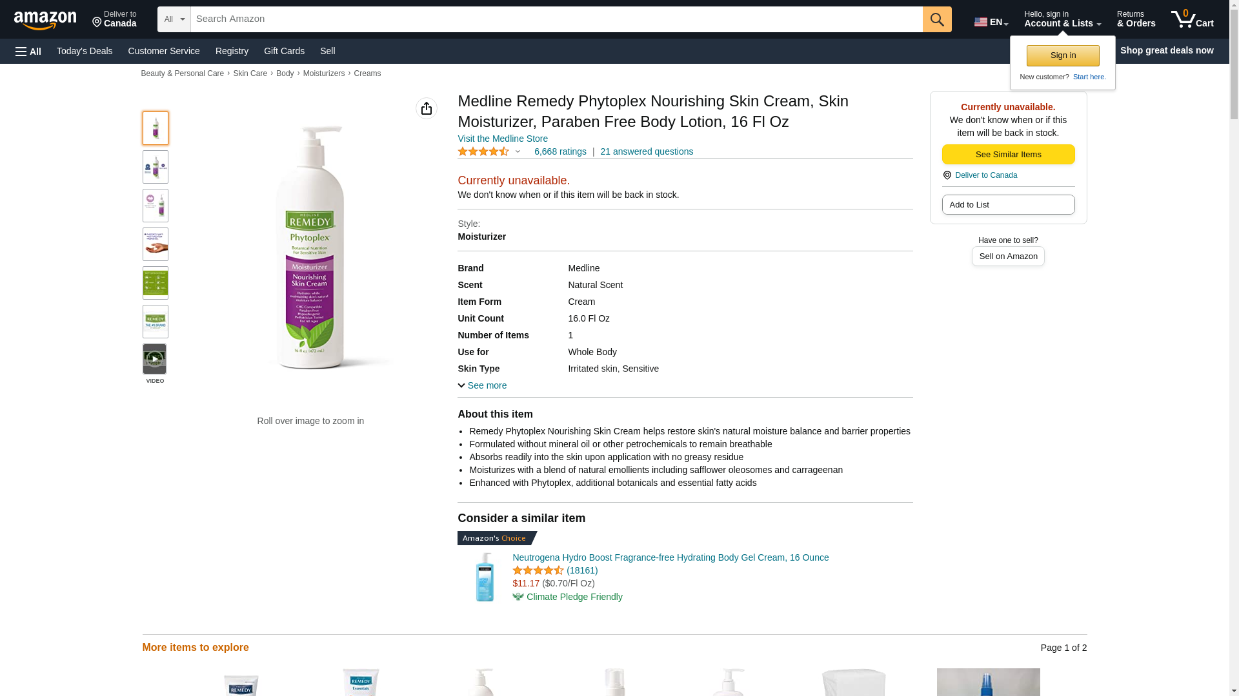Screen dimensions: 1239x696
Task: Select the second product thumbnail image
Action: coord(155,167)
